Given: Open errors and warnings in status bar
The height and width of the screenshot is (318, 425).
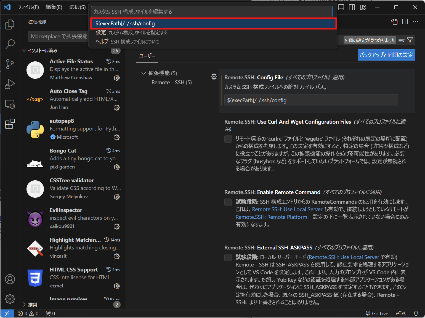Looking at the screenshot, I should 28,313.
